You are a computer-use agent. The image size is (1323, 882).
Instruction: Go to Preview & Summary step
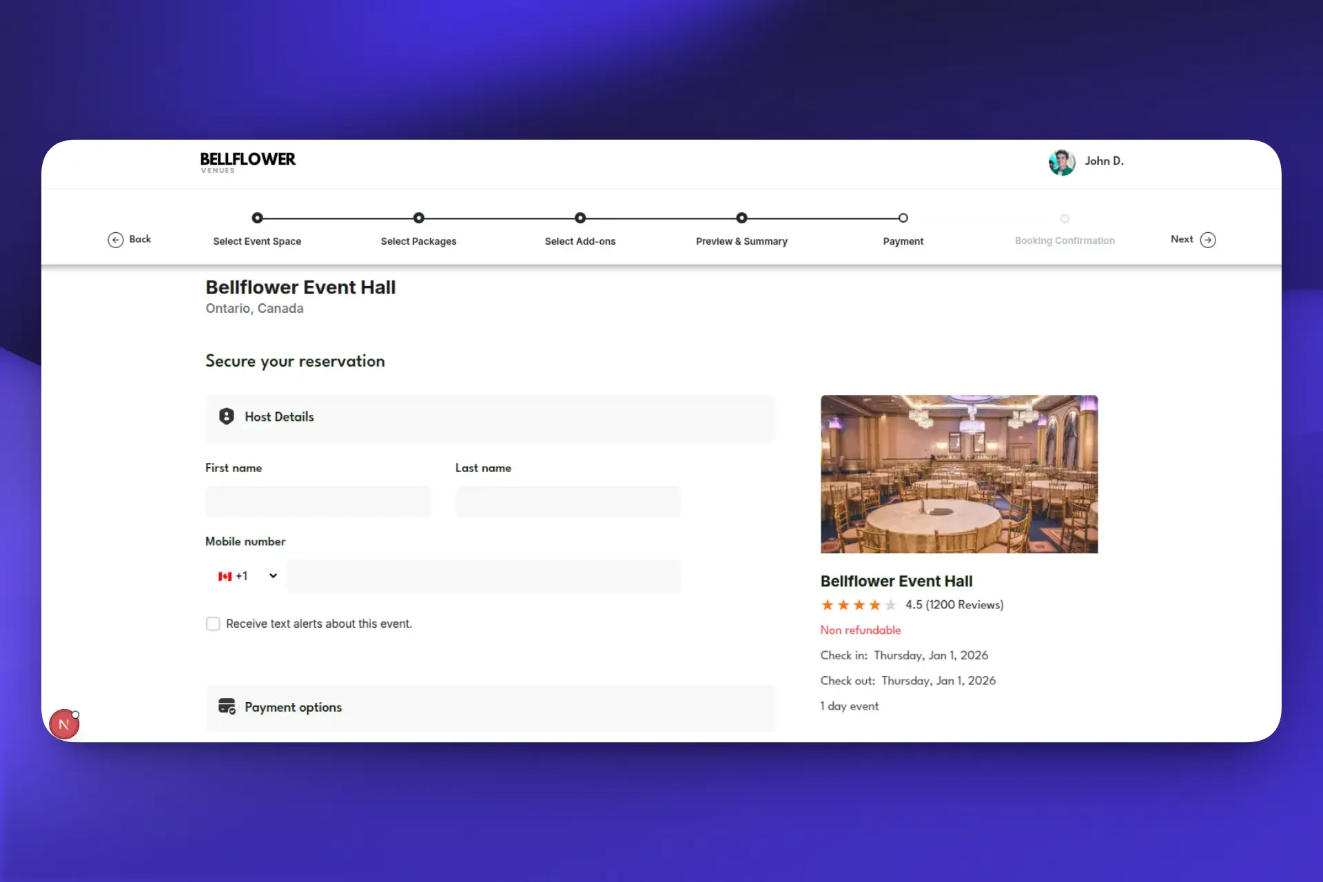741,241
